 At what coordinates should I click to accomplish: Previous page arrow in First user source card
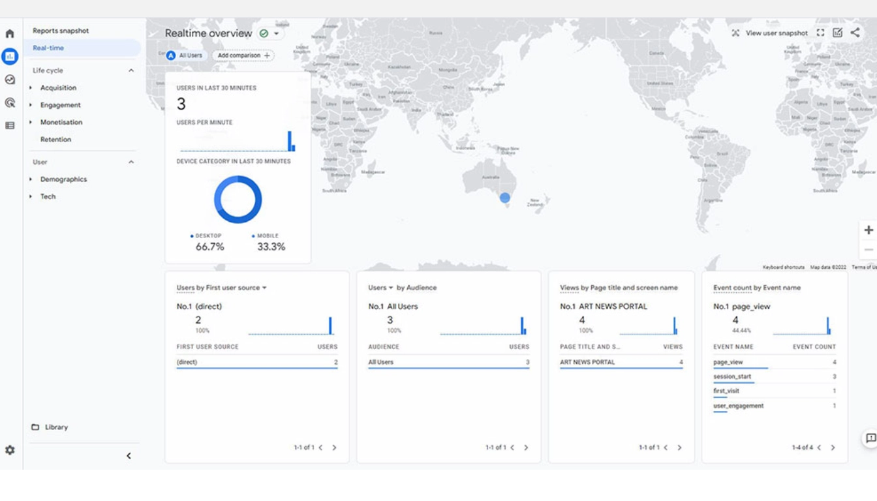tap(320, 448)
